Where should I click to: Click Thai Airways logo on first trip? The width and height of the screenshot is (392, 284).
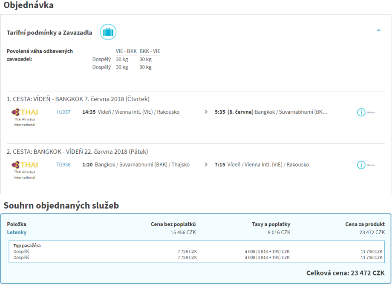point(25,112)
